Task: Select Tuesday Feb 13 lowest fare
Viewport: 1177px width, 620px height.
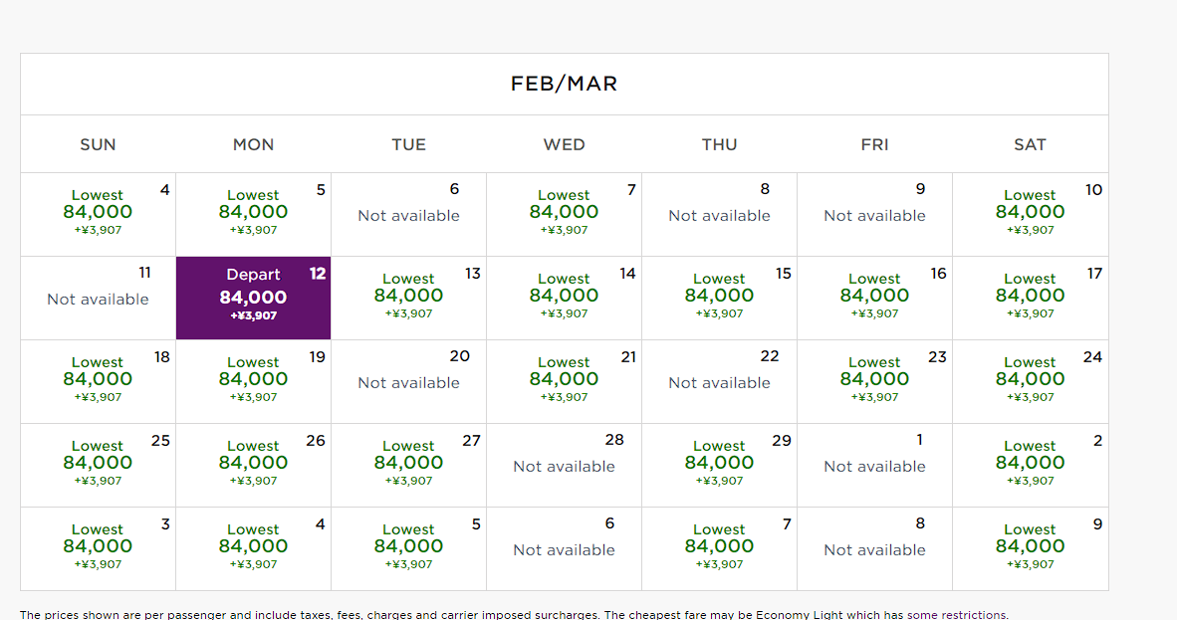Action: click(409, 298)
